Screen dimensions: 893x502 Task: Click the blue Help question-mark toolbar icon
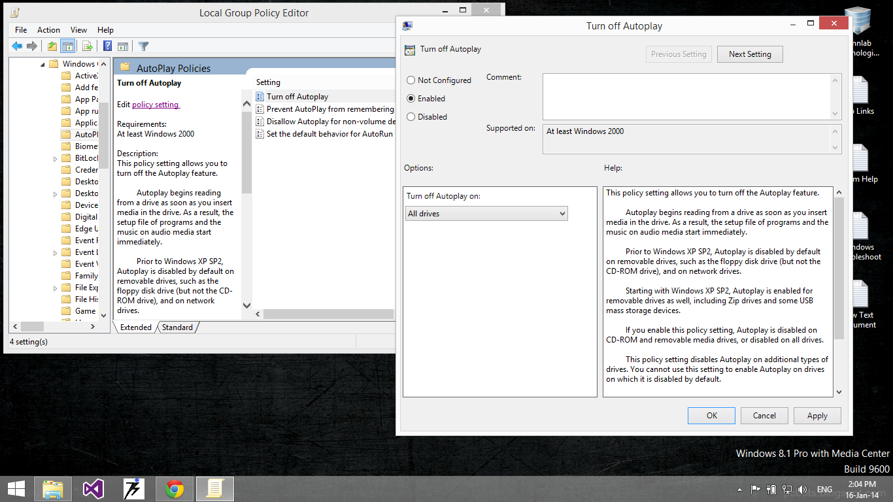108,46
